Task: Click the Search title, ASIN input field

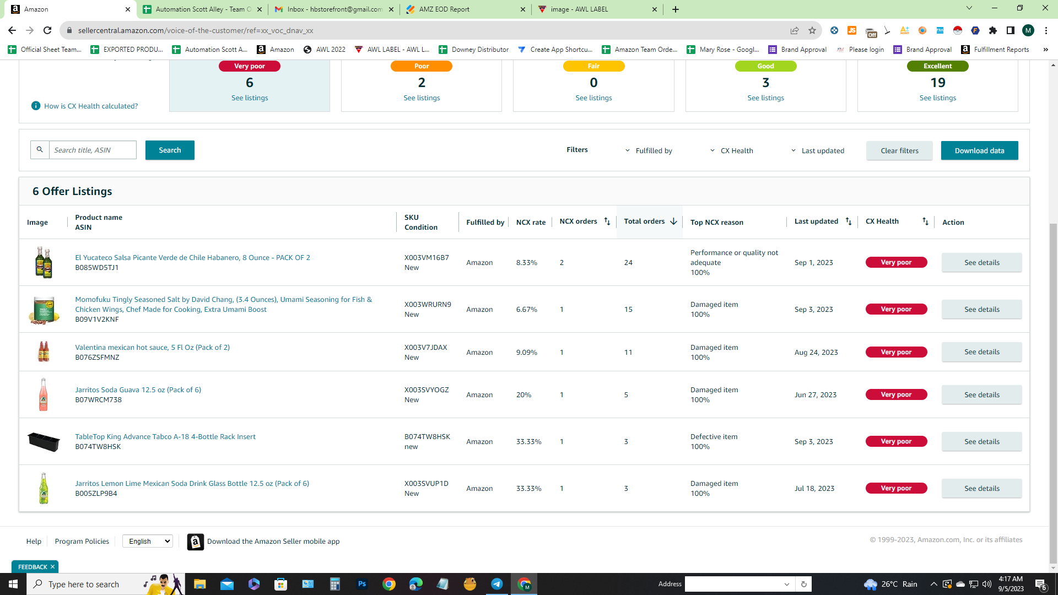Action: 93,150
